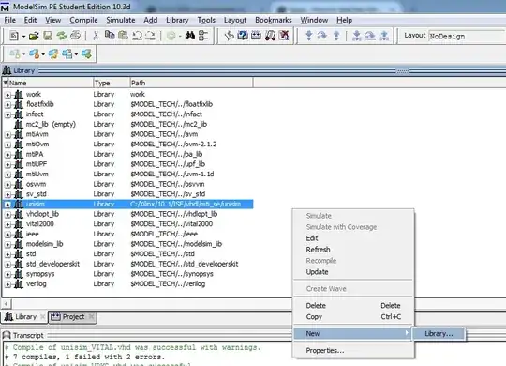Expand the mtiOvm library

tap(7, 145)
